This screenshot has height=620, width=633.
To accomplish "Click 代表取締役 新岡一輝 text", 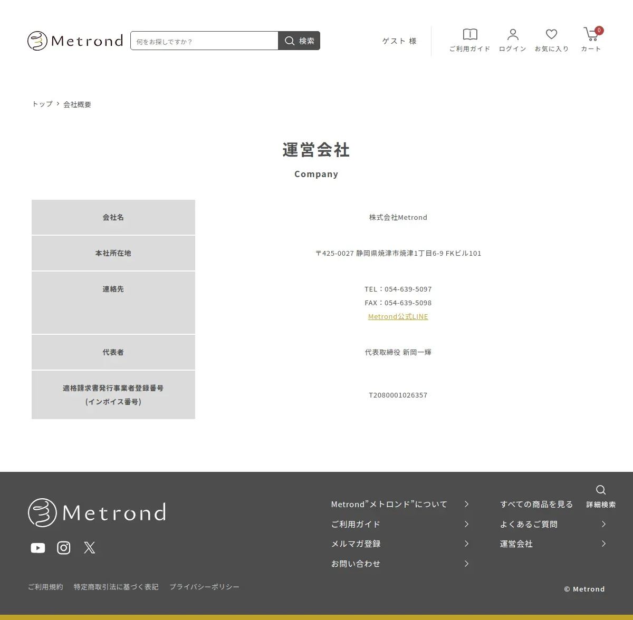I will coord(398,352).
